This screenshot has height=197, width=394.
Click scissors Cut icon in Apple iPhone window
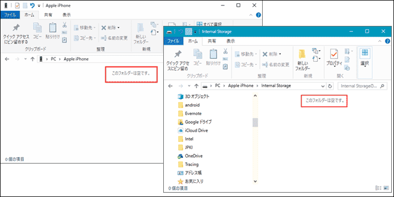click(x=64, y=25)
